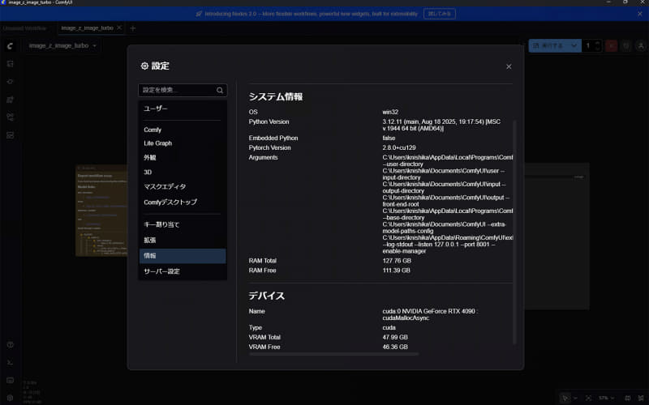Click the 111.39 GB RAM Free value
The width and height of the screenshot is (649, 405).
(x=396, y=271)
